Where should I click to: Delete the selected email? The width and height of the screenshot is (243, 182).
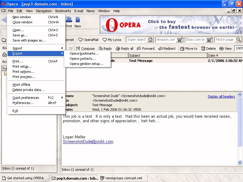[x=208, y=49]
